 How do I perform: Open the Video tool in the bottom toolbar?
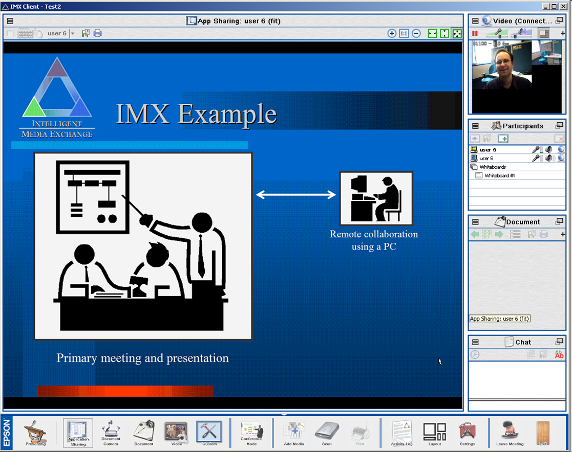(x=177, y=433)
